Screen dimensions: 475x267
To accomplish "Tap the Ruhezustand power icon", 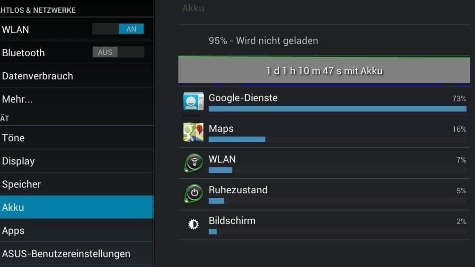I will tap(194, 194).
